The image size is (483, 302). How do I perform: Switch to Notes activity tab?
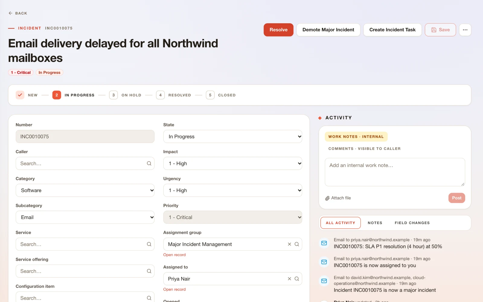[375, 223]
